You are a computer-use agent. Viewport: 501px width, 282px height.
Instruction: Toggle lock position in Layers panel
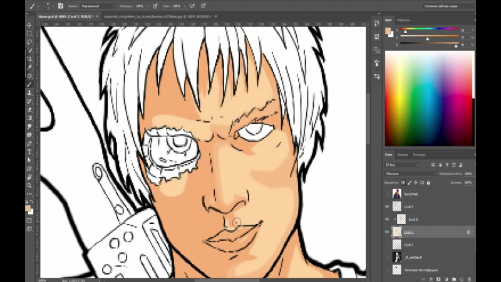click(416, 183)
